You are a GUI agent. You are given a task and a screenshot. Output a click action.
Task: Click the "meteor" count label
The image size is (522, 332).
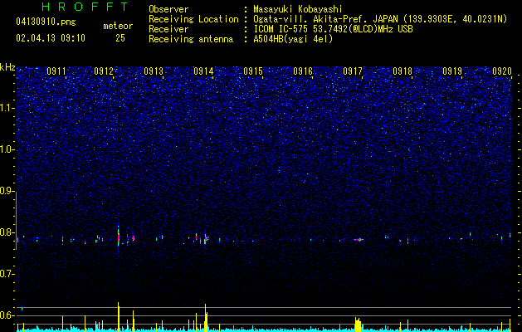tap(118, 26)
